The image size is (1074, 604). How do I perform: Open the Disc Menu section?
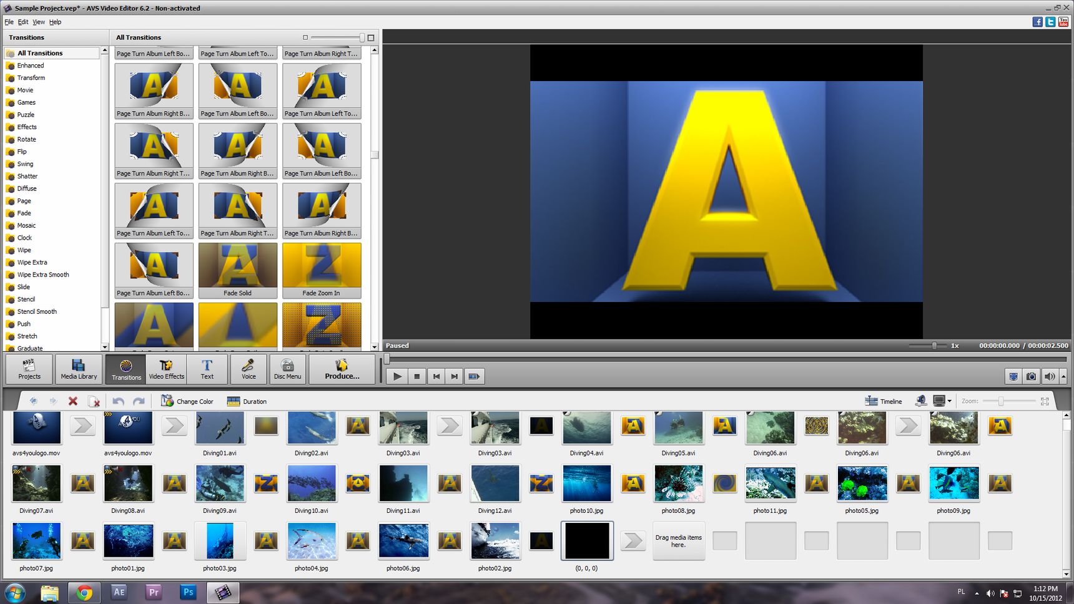tap(287, 369)
